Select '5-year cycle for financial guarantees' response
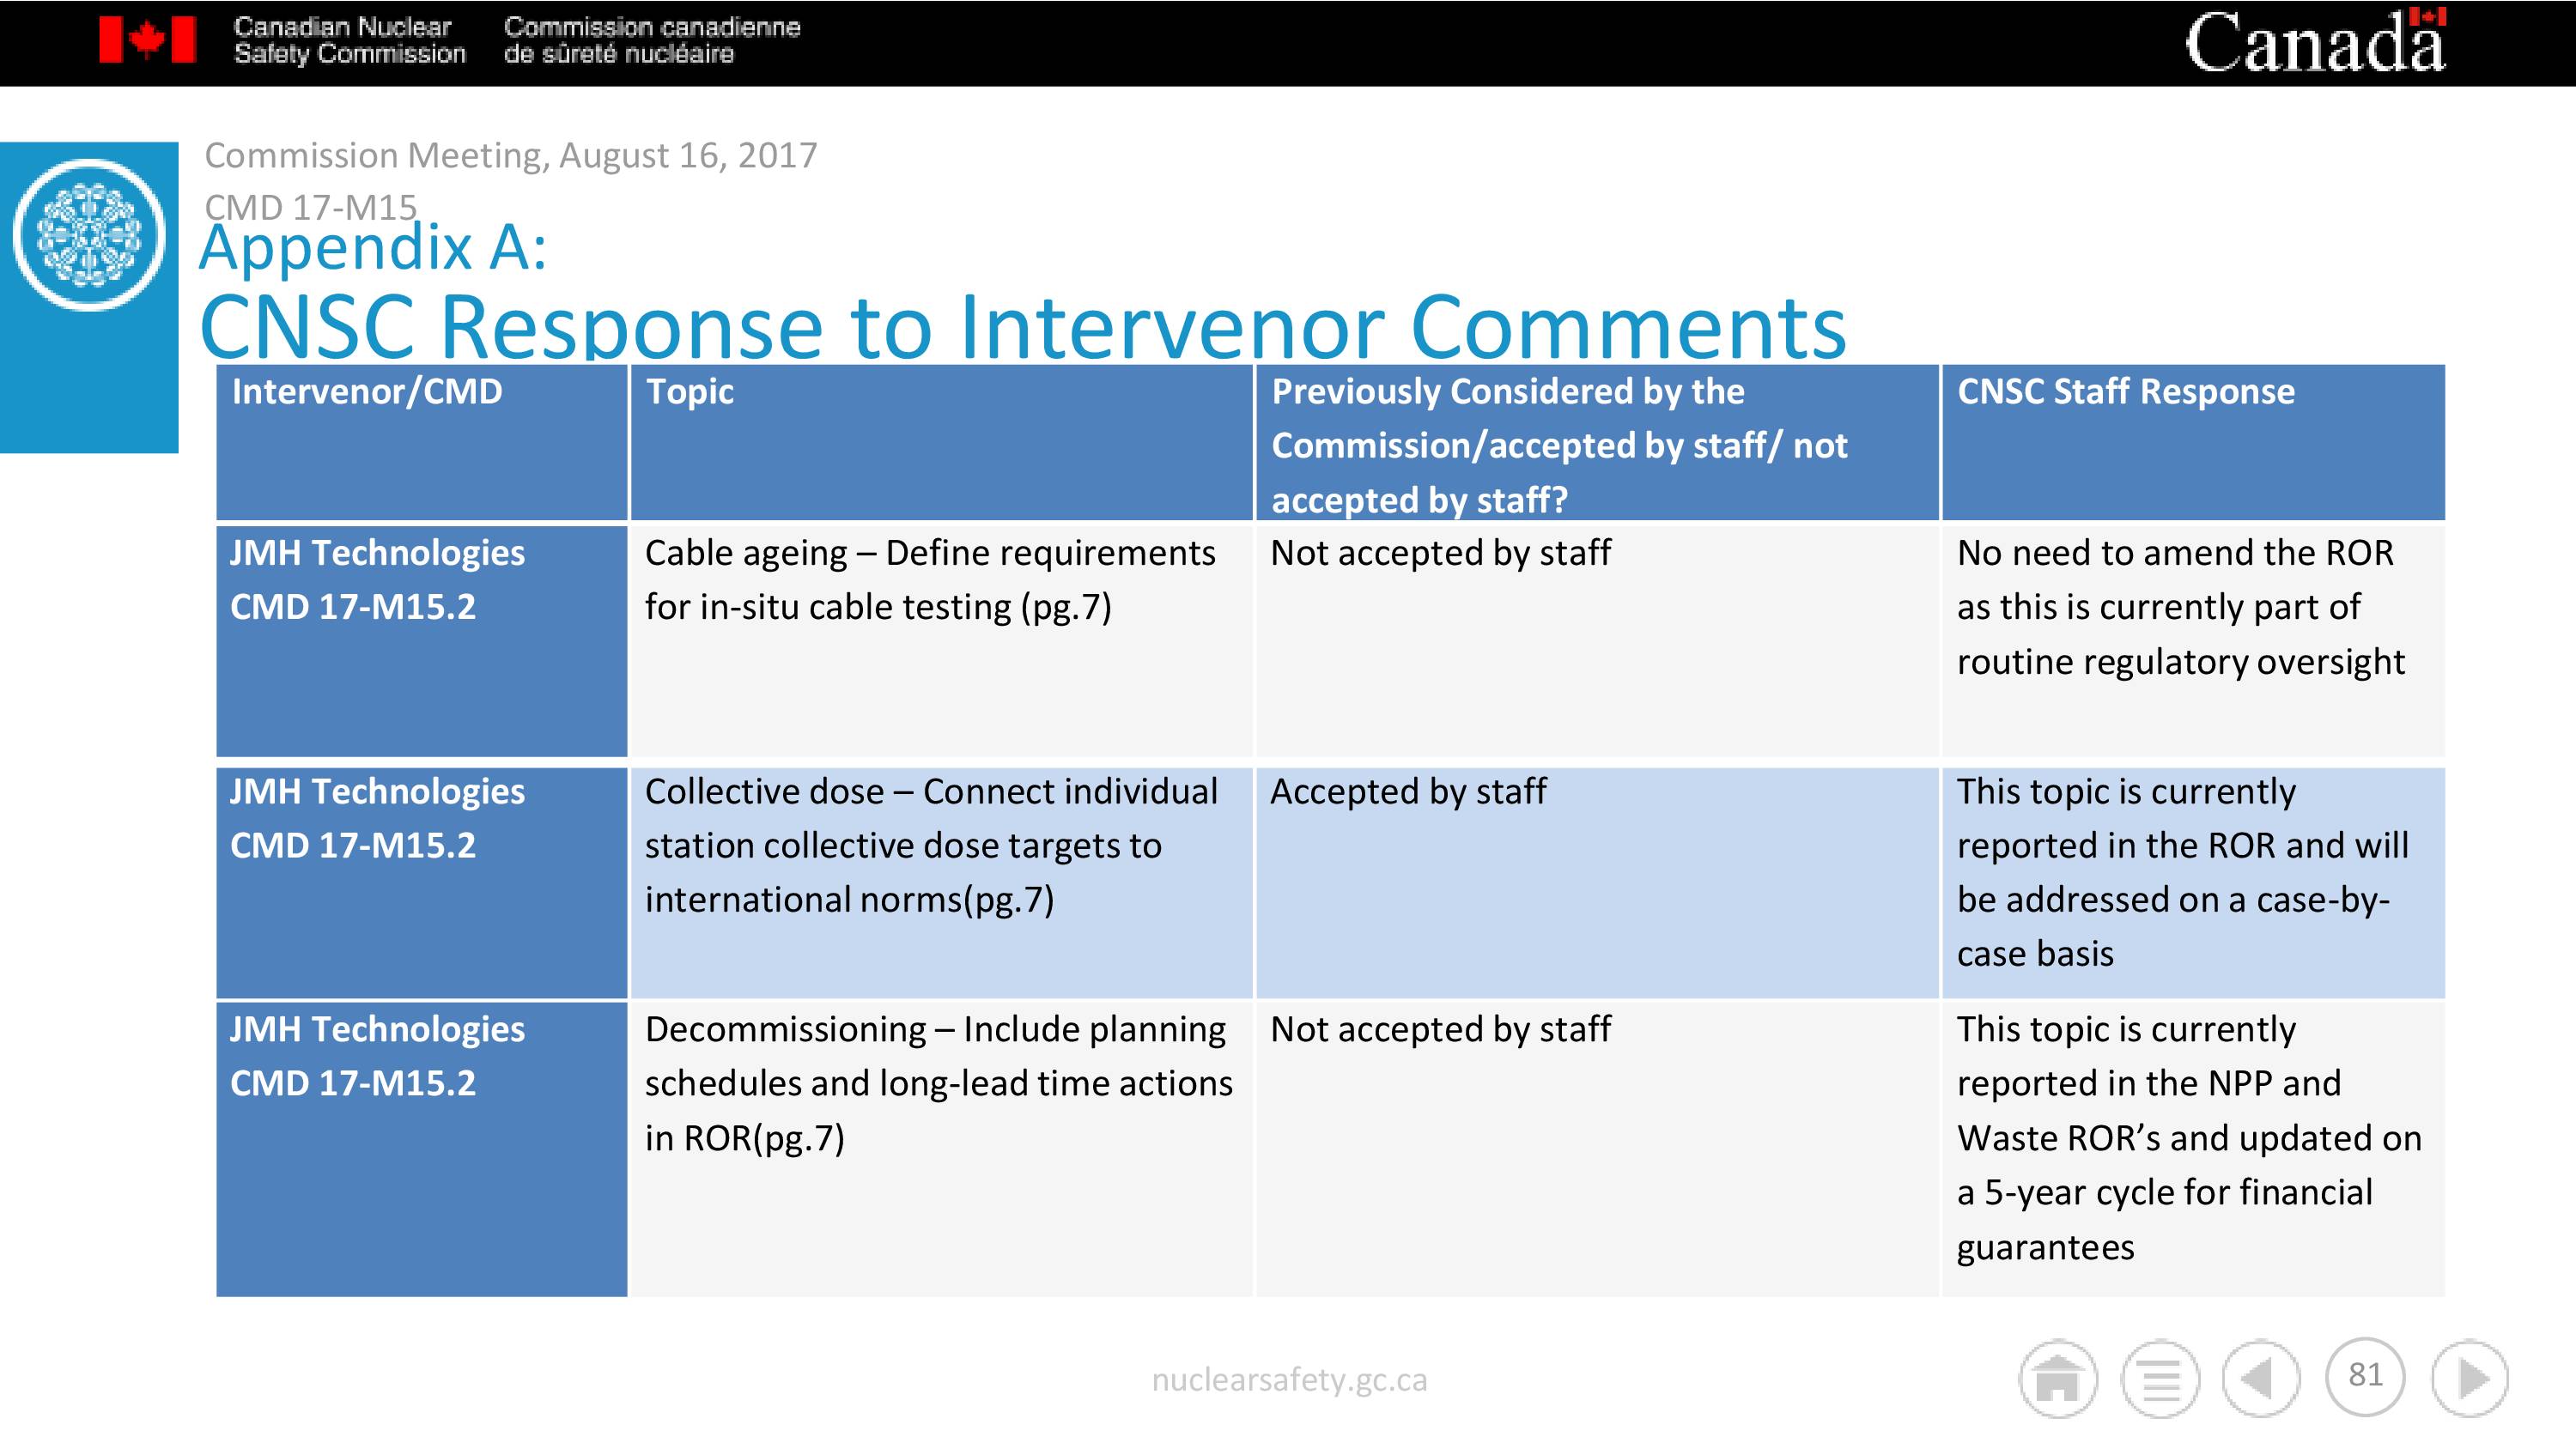Viewport: 2576px width, 1449px height. (2193, 1149)
